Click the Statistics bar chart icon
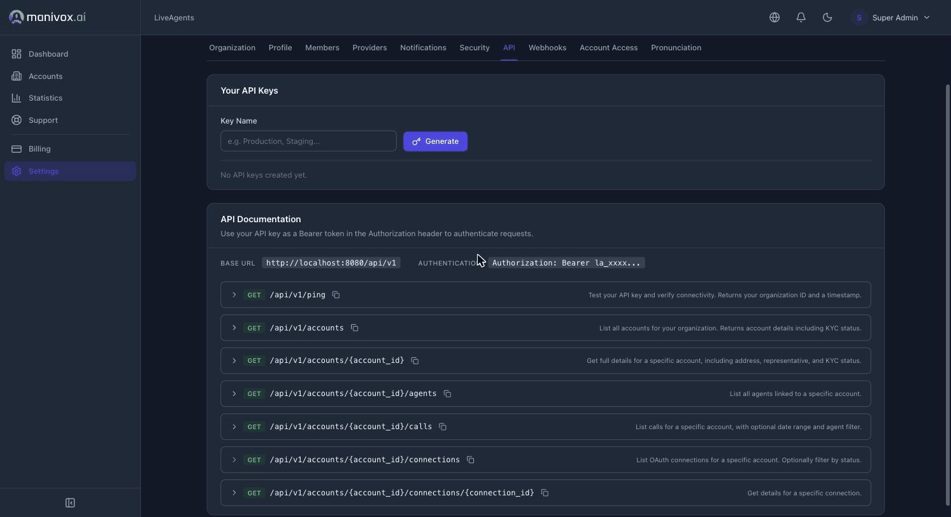The width and height of the screenshot is (951, 517). (x=17, y=98)
